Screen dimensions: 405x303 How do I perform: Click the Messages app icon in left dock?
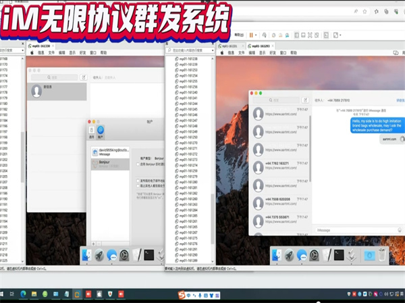tap(112, 255)
